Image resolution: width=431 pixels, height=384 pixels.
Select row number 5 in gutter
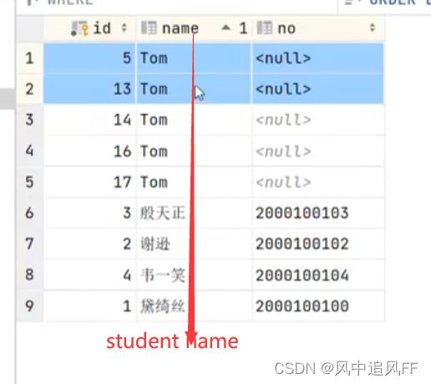(x=30, y=182)
